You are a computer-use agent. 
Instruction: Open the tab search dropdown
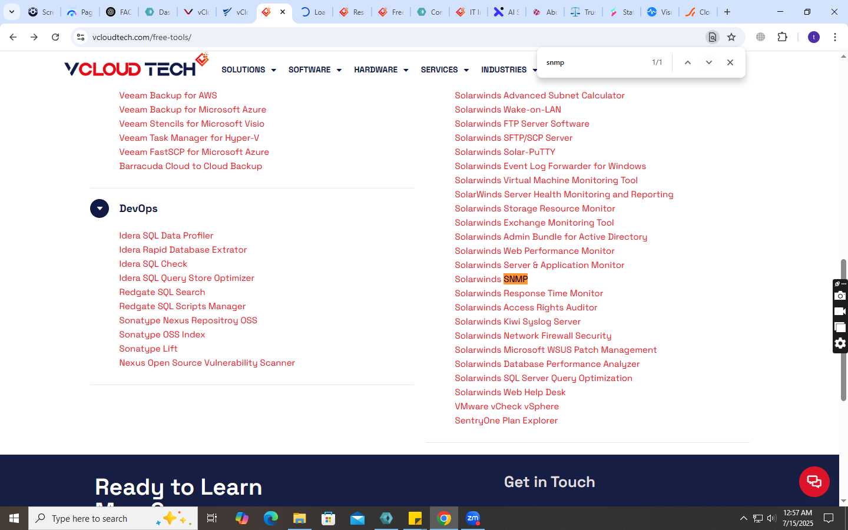click(11, 12)
